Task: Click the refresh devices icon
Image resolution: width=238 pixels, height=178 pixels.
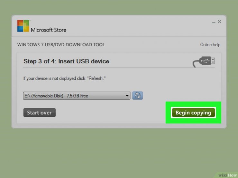Action: pyautogui.click(x=137, y=96)
